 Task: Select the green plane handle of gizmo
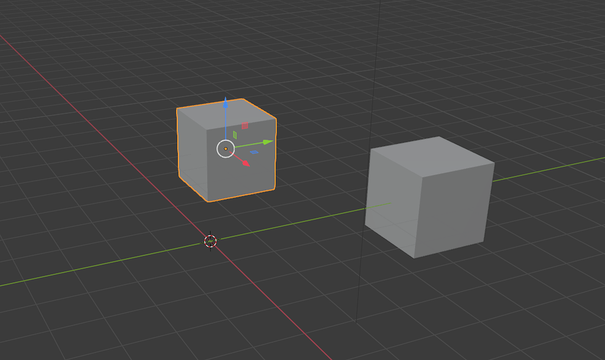point(235,135)
